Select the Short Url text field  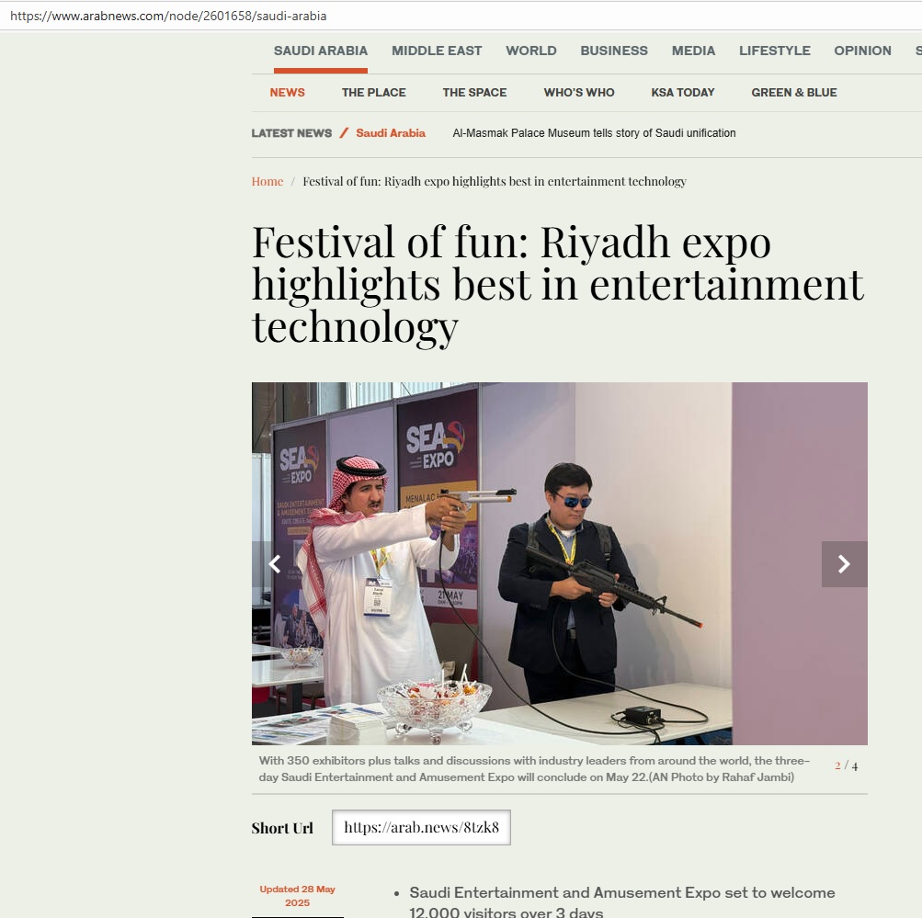(x=421, y=827)
